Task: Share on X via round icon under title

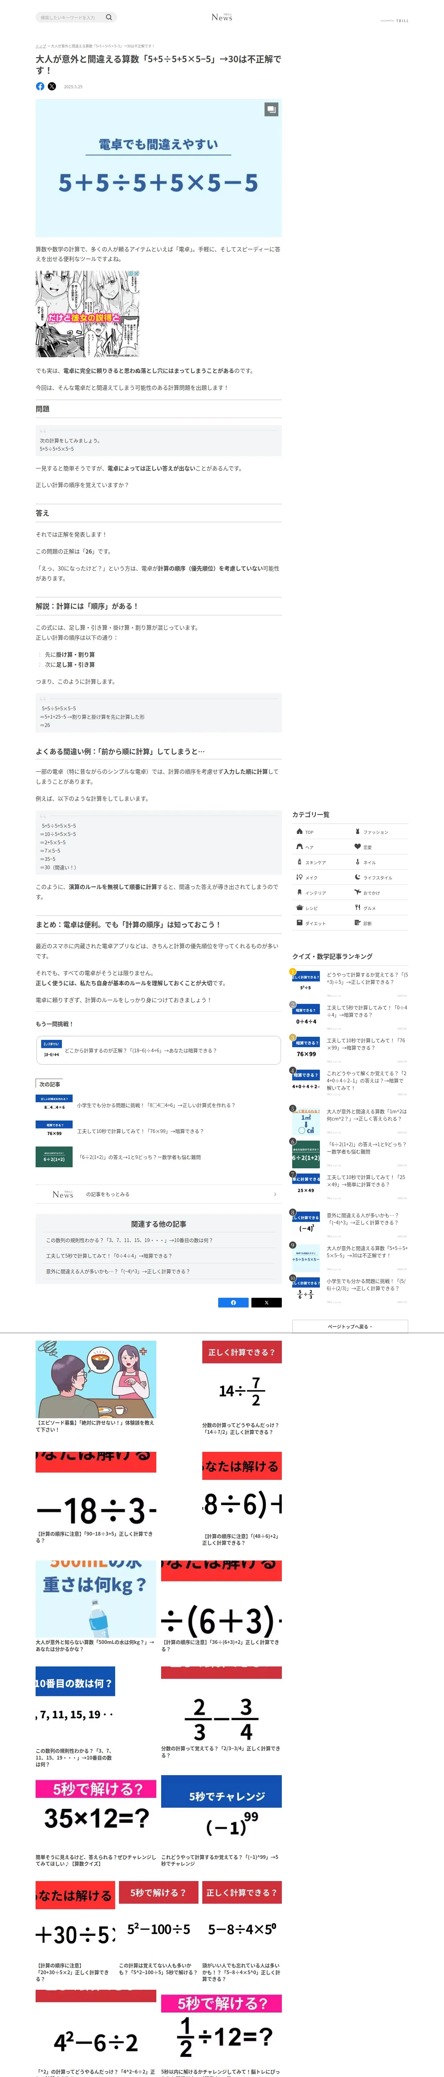Action: click(x=52, y=86)
